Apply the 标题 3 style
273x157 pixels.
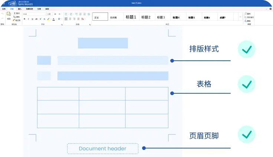[162, 17]
